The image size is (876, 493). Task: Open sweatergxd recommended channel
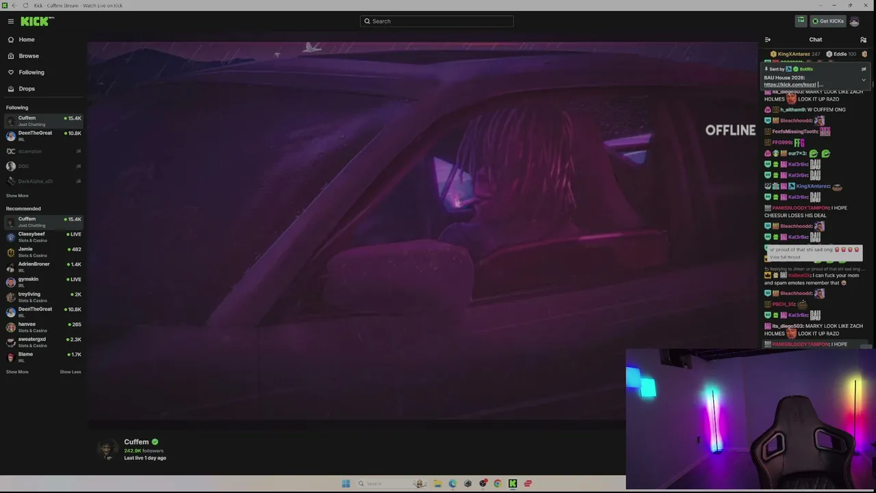tap(44, 342)
